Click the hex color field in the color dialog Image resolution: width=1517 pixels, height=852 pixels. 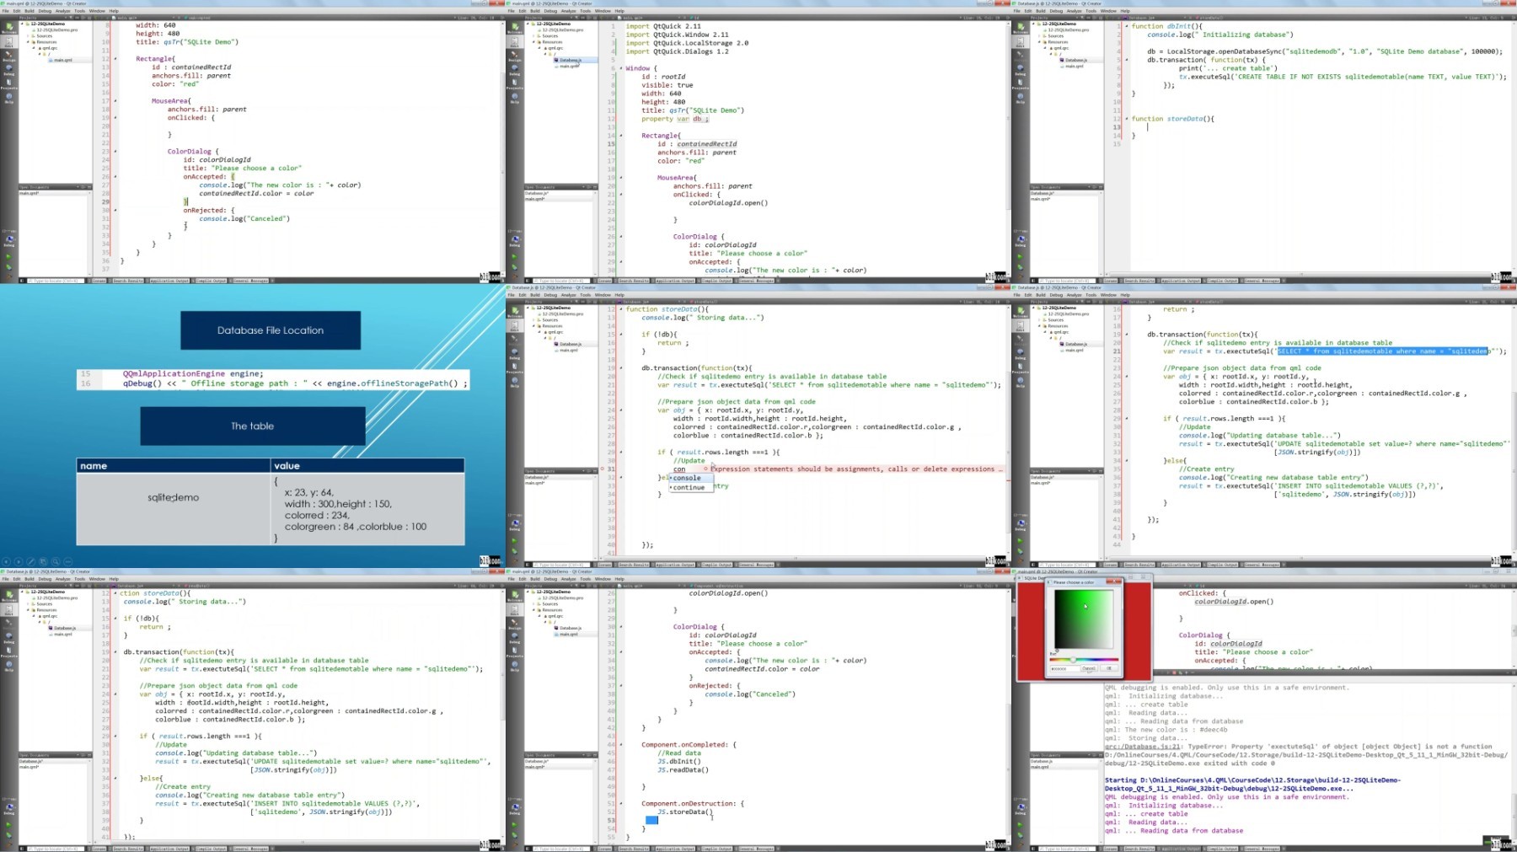[1065, 668]
